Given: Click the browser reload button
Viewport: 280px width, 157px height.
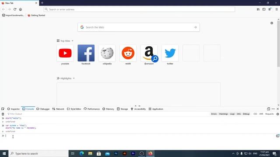Looking at the screenshot, I should pos(15,9).
